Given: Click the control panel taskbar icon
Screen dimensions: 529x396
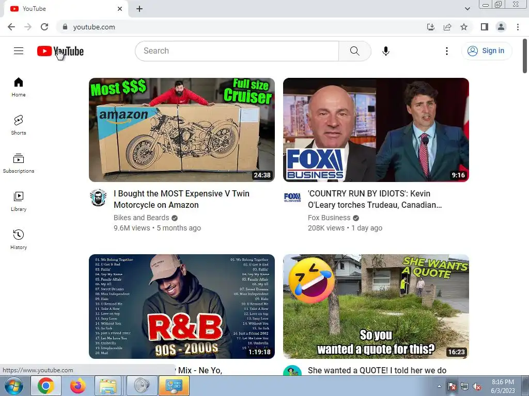Looking at the screenshot, I should 174,386.
